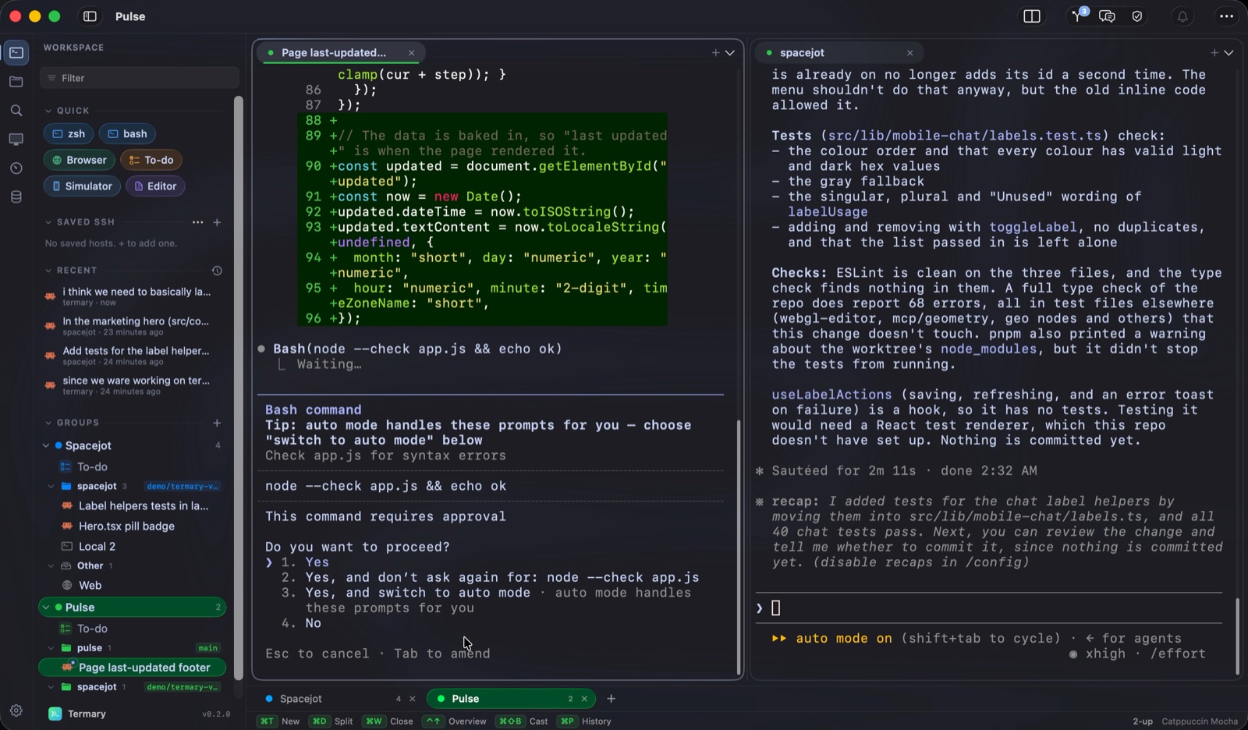Open the Simulator quick button
The image size is (1248, 730).
(82, 186)
